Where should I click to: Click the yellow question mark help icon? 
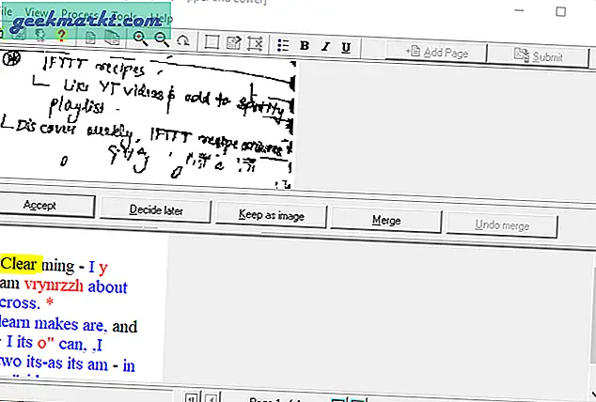pos(60,36)
